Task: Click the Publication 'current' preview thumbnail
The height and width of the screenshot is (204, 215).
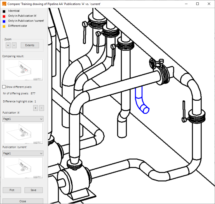Action: 23,168
